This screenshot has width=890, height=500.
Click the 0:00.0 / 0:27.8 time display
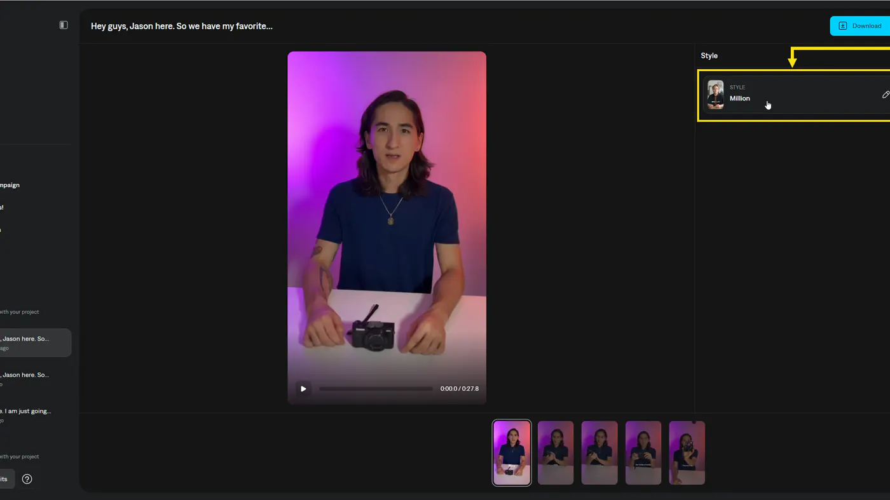[460, 389]
